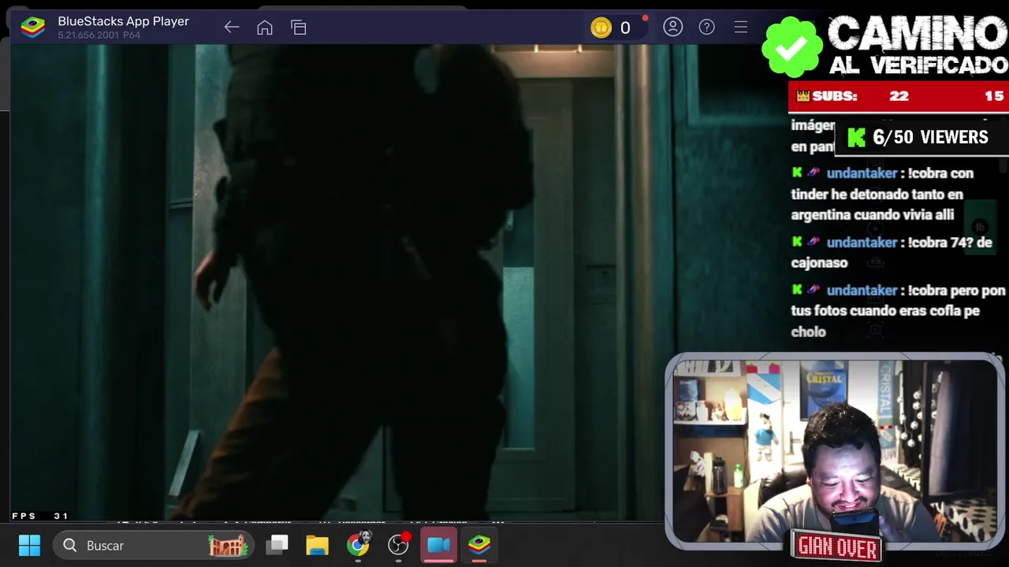The height and width of the screenshot is (567, 1009).
Task: Go to BlueStacks home screen
Action: [x=265, y=28]
